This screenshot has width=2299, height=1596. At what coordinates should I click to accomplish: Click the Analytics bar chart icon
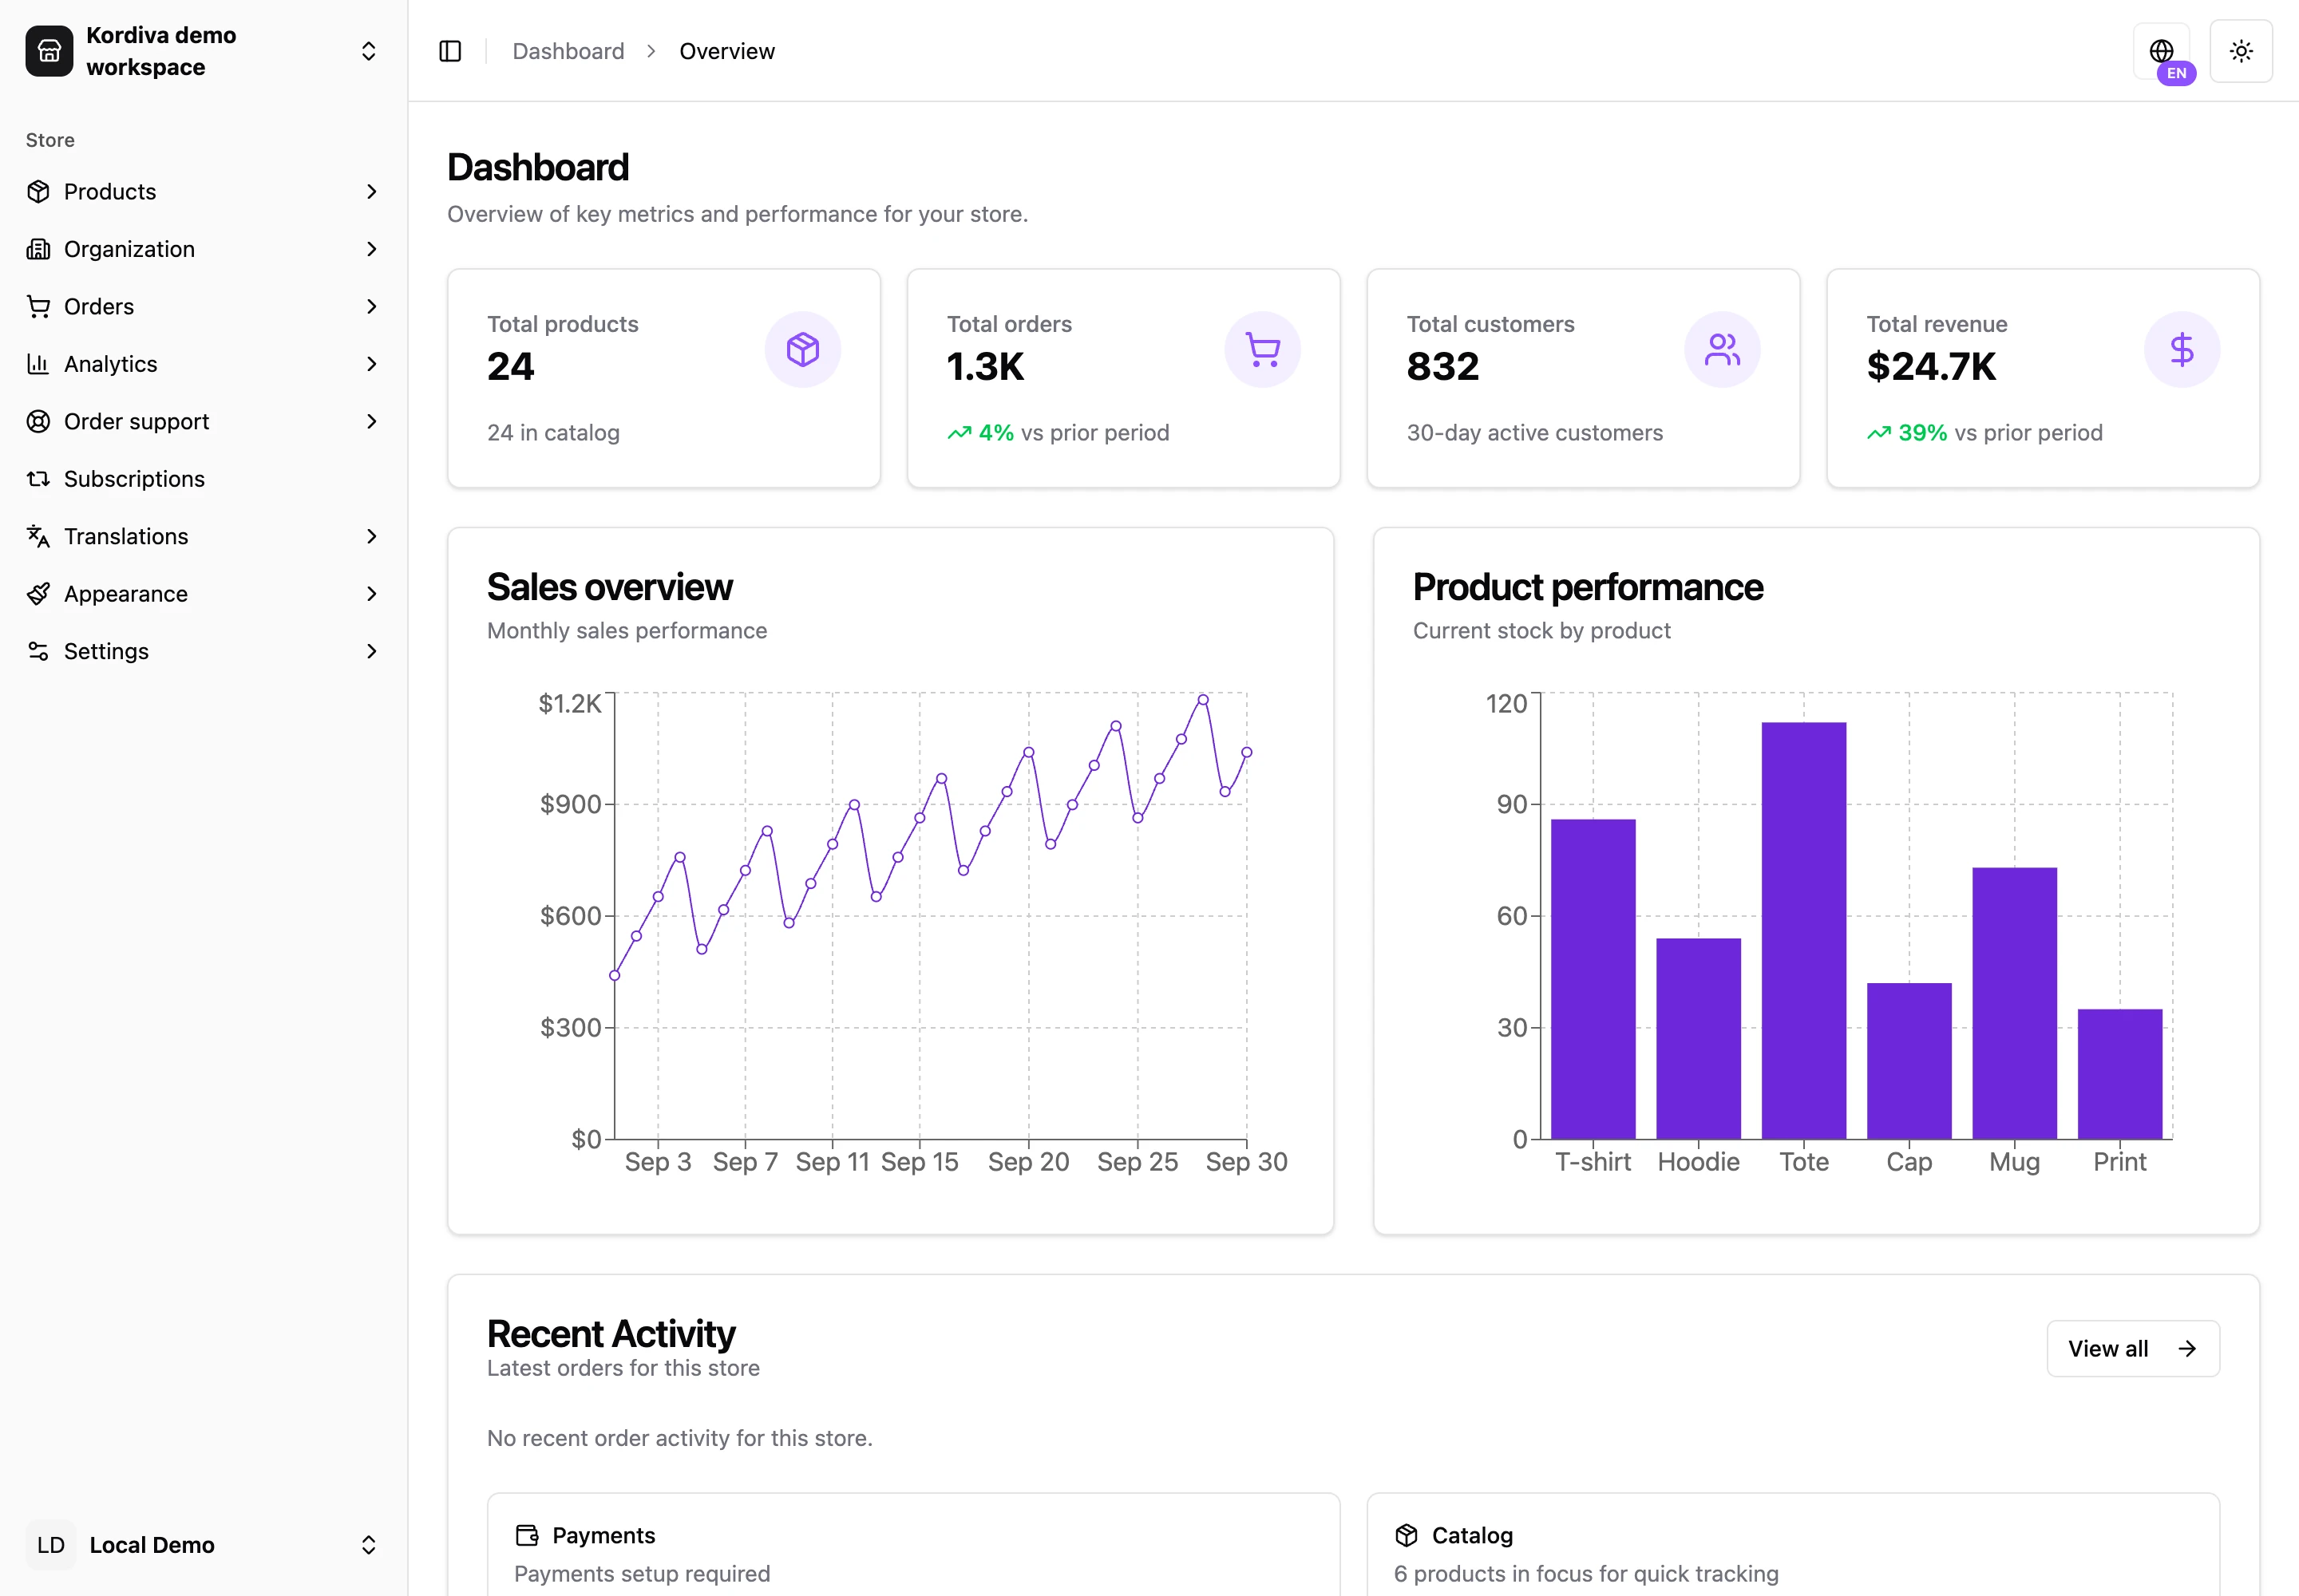pyautogui.click(x=38, y=364)
